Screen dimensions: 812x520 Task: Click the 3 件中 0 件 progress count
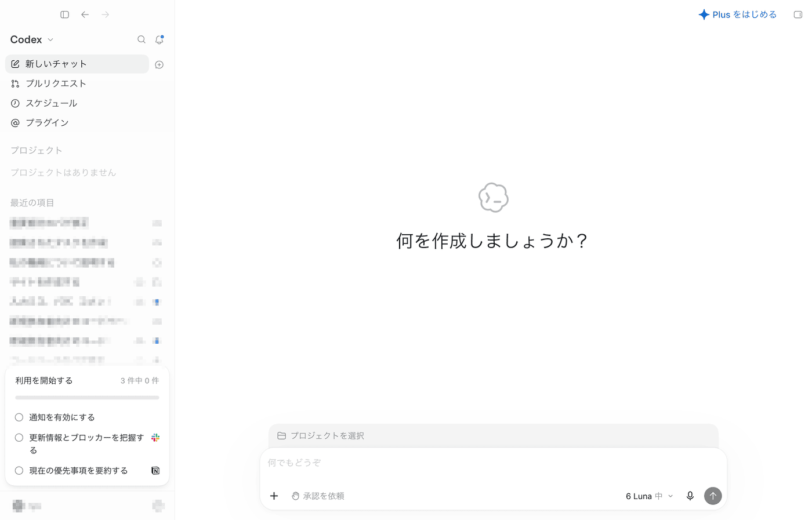[x=140, y=381]
